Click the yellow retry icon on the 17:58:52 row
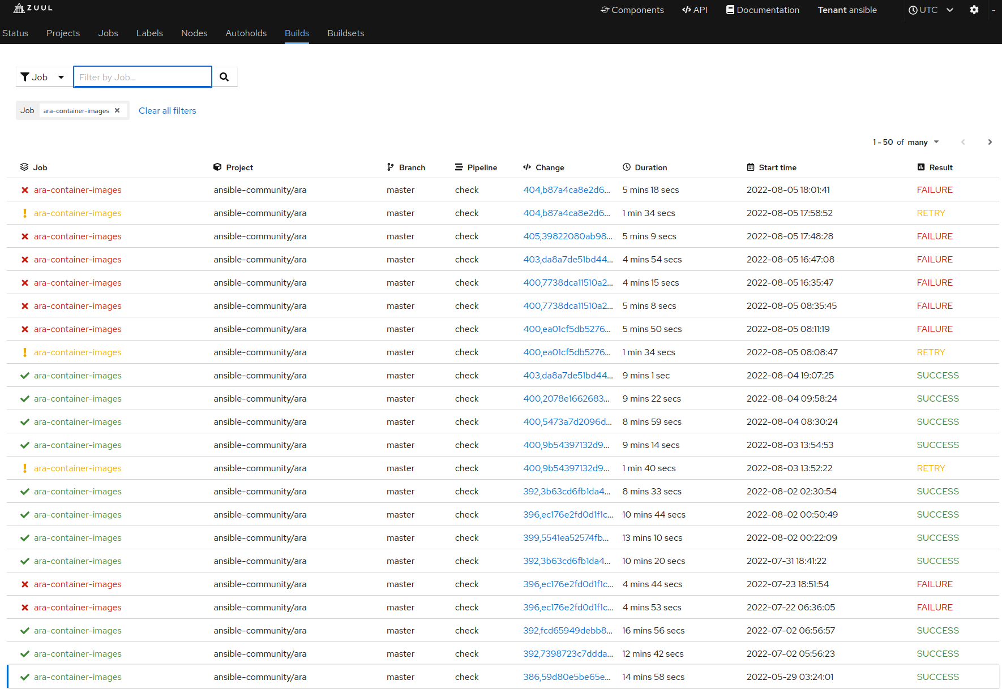This screenshot has width=1002, height=689. [x=25, y=213]
